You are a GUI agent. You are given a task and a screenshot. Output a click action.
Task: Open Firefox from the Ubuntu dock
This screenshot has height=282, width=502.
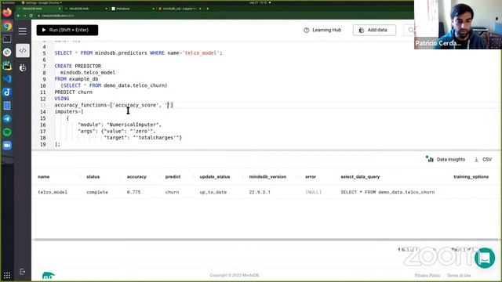click(x=7, y=13)
